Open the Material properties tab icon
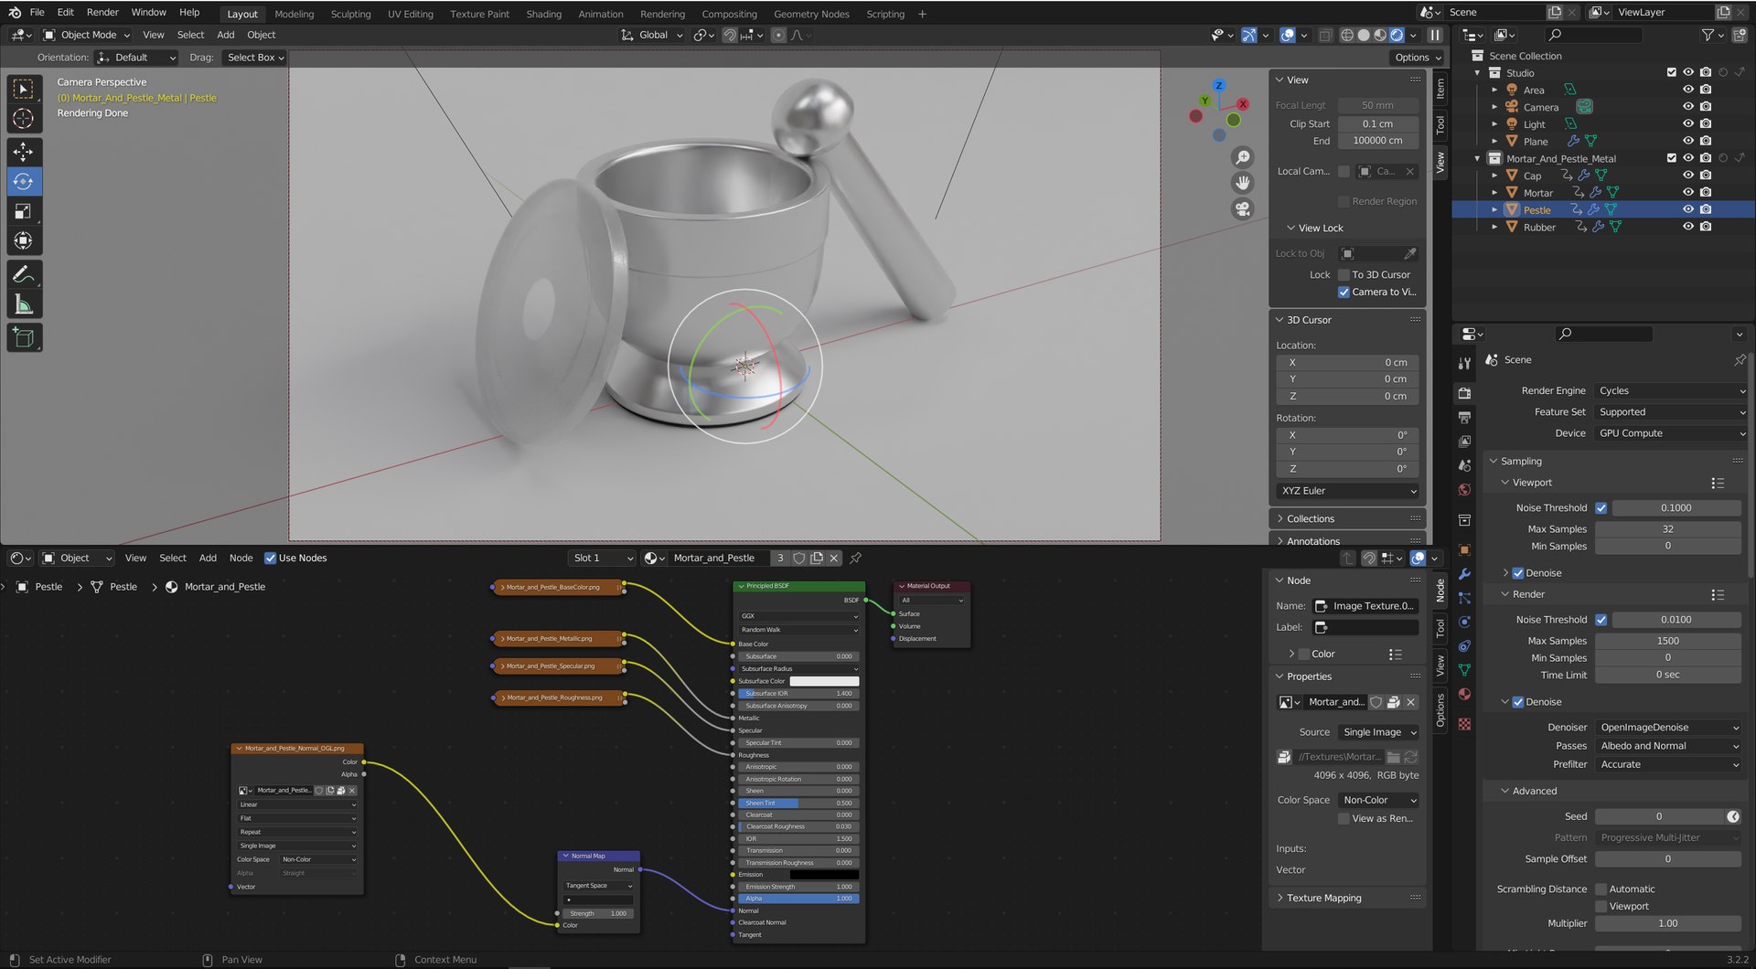The width and height of the screenshot is (1756, 969). [1464, 694]
